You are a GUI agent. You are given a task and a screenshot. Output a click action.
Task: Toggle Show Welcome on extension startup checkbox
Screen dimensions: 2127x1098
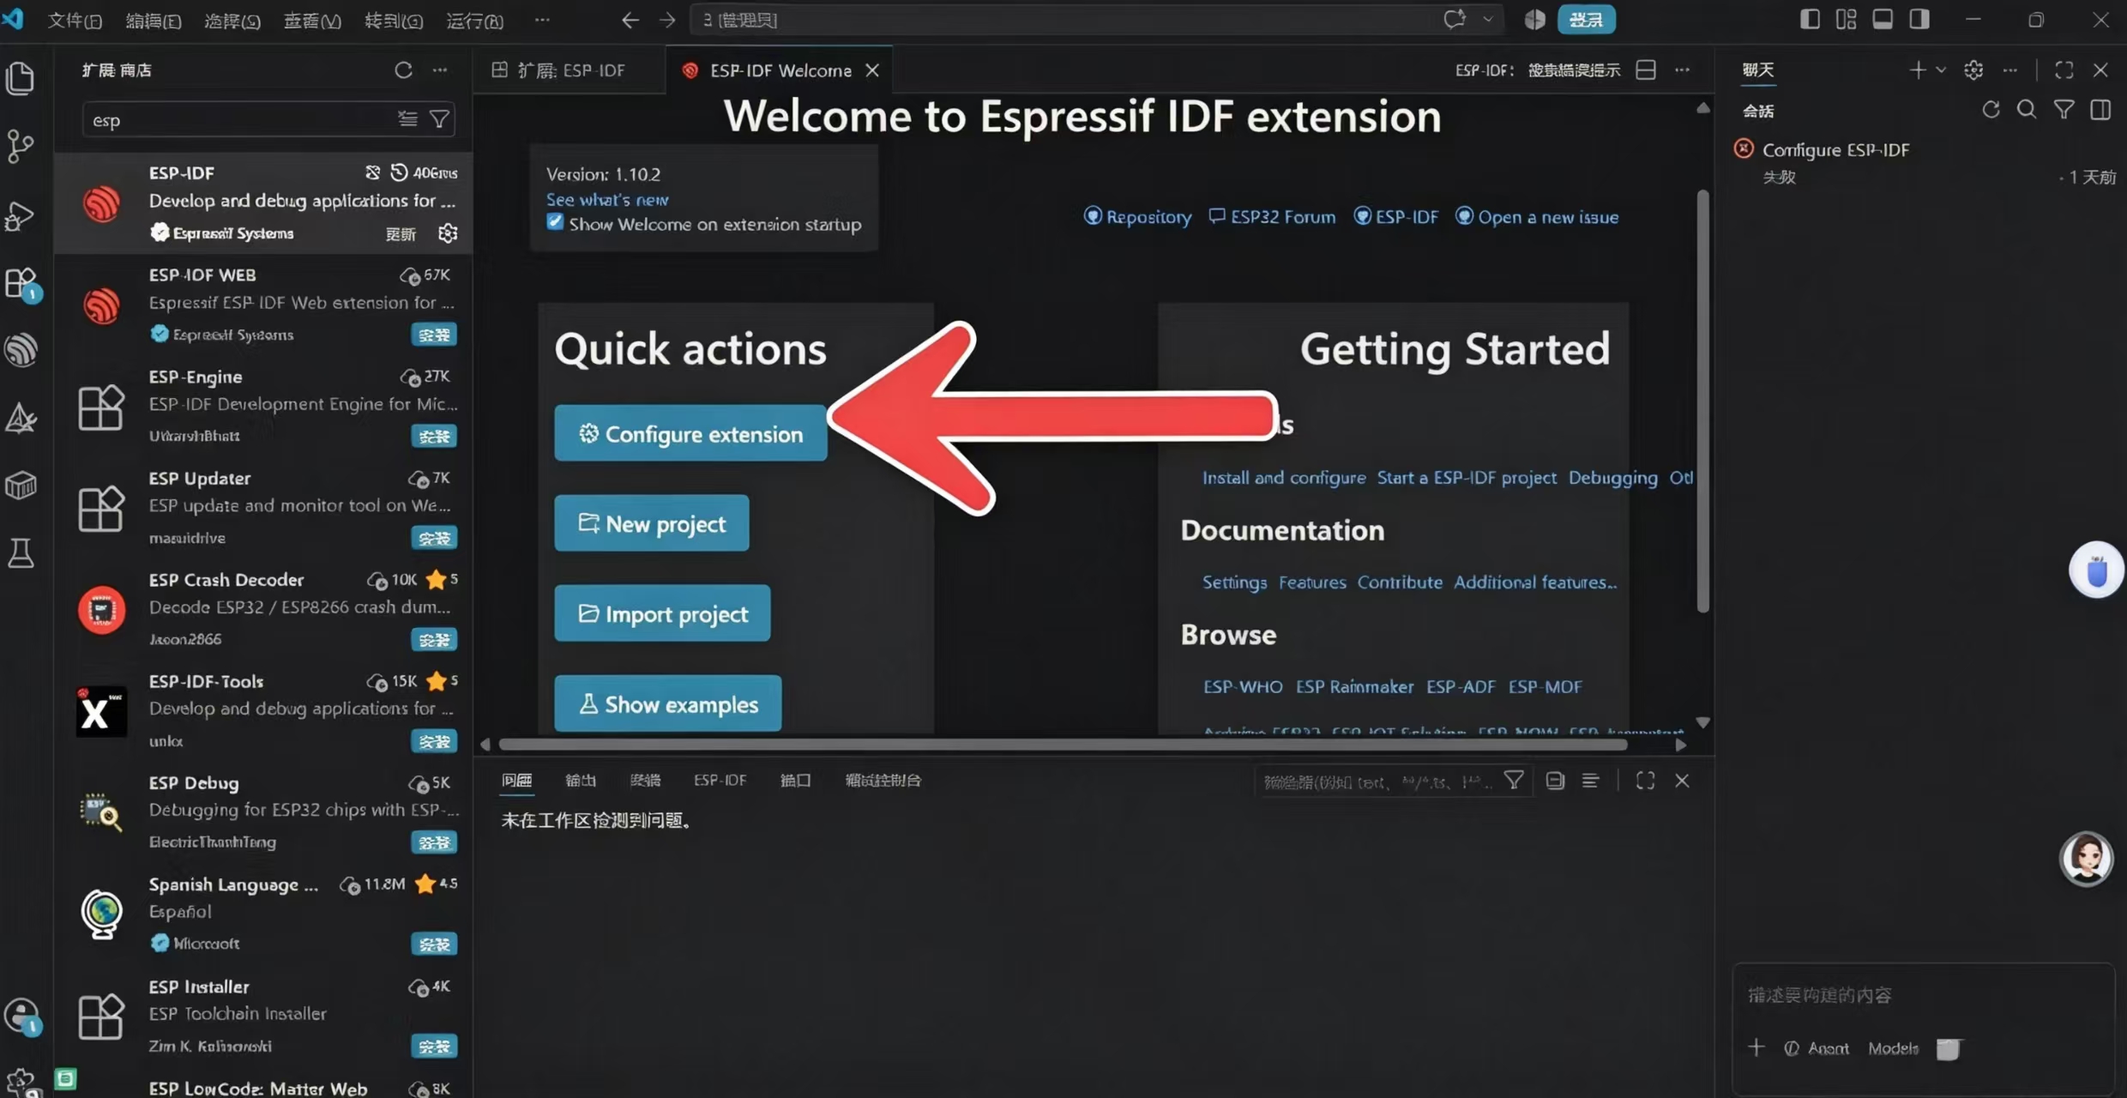555,222
